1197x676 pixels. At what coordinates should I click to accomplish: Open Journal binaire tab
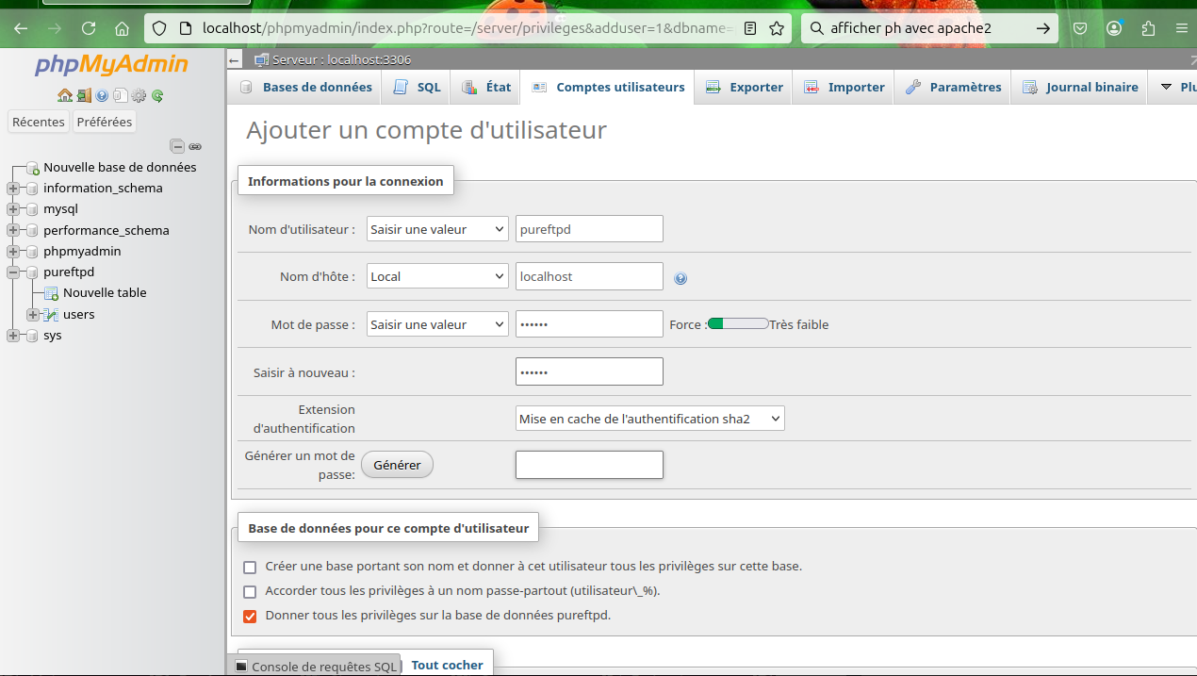1080,87
